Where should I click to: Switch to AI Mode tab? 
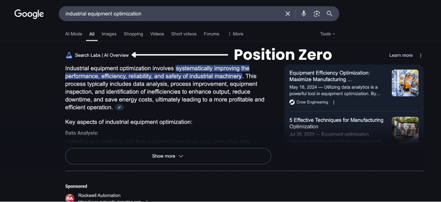click(74, 34)
